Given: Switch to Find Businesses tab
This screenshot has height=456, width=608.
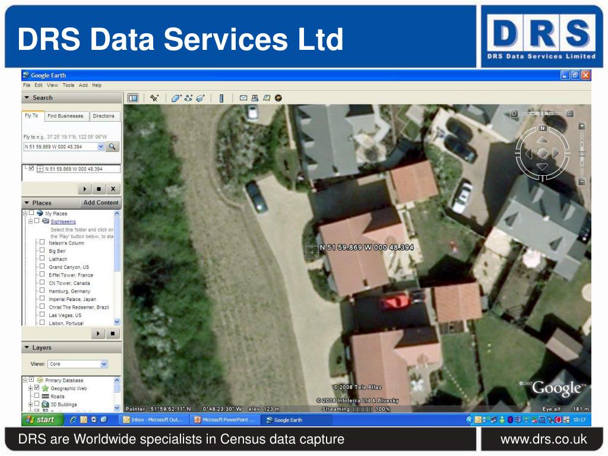Looking at the screenshot, I should [65, 116].
